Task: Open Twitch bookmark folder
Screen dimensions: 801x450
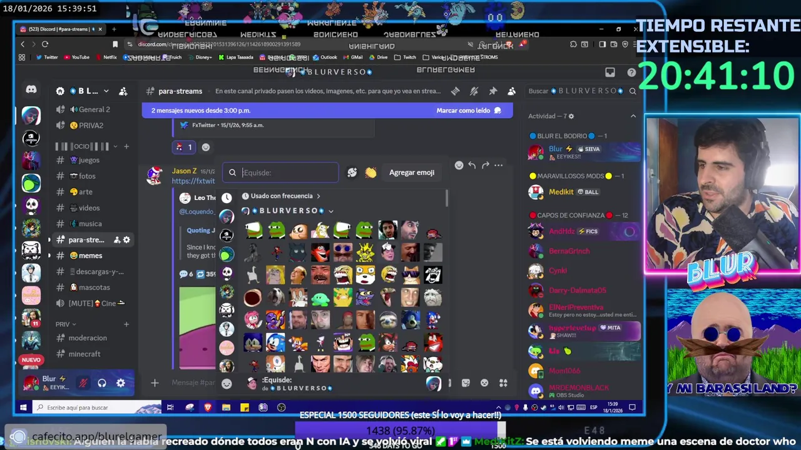Action: tap(406, 57)
